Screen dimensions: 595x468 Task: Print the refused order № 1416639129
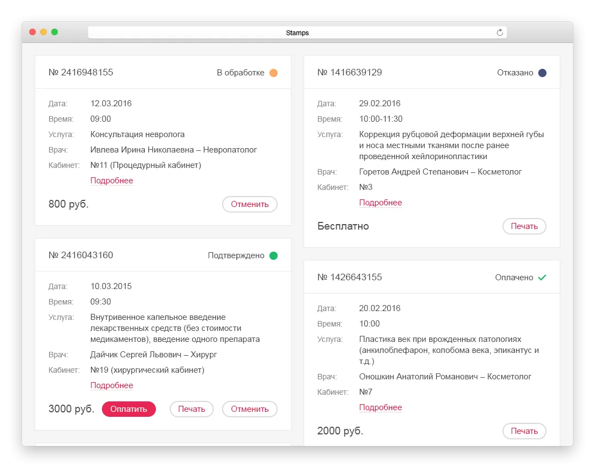tap(524, 226)
